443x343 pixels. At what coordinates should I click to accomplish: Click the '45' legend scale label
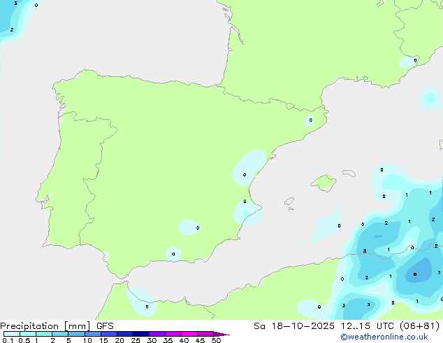click(x=200, y=340)
